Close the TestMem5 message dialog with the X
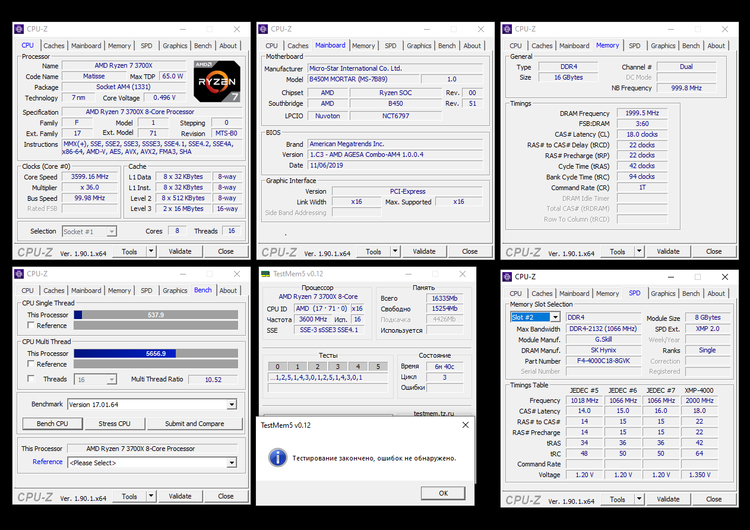750x530 pixels. click(466, 425)
